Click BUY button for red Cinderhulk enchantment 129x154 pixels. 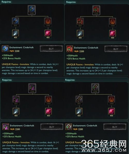click(116, 49)
